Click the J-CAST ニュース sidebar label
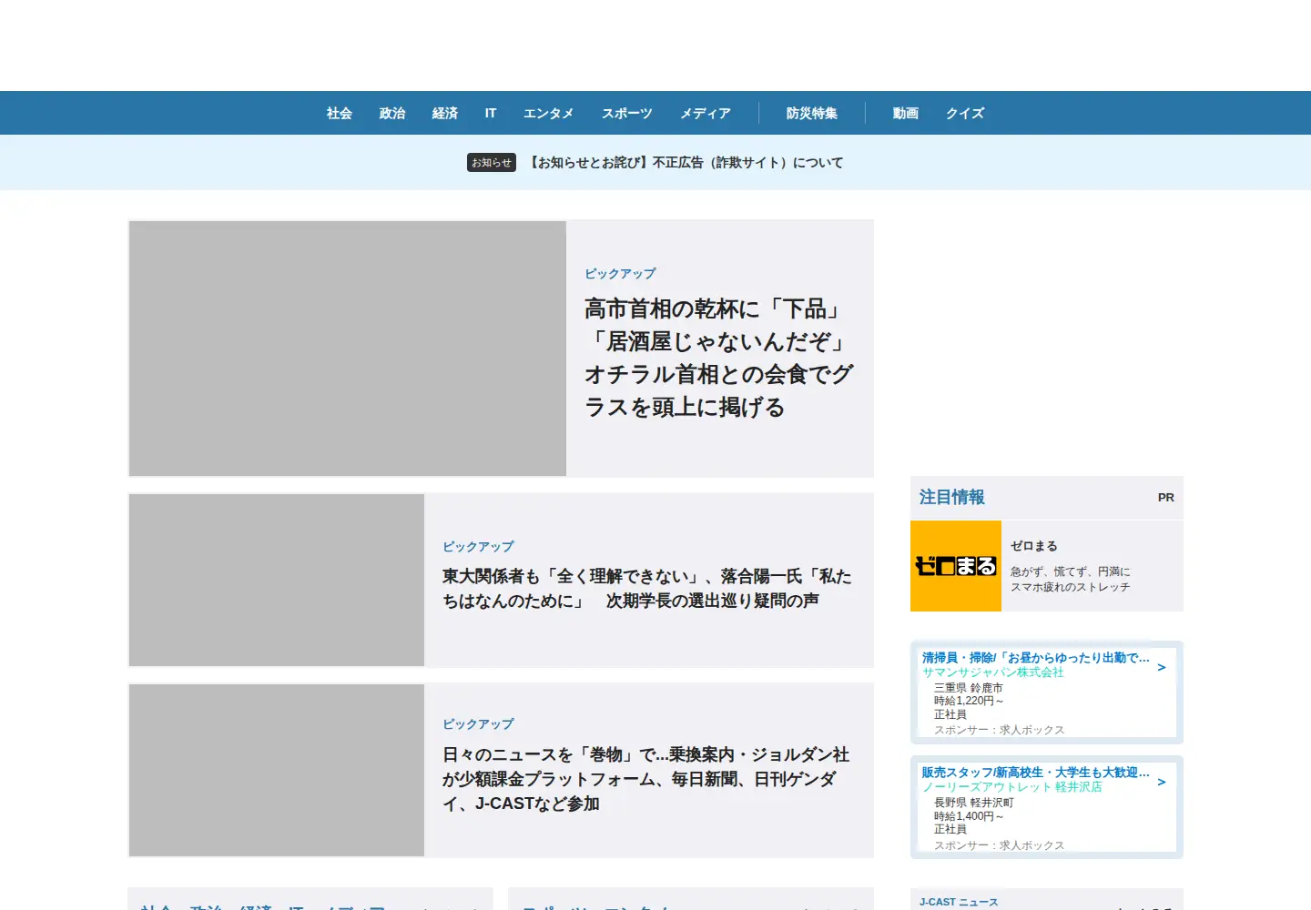The height and width of the screenshot is (910, 1311). 959,902
